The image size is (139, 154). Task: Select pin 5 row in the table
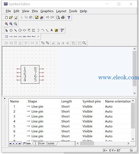(x=70, y=126)
